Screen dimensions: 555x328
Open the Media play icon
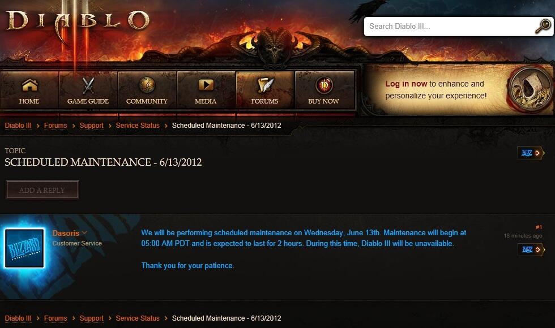206,85
